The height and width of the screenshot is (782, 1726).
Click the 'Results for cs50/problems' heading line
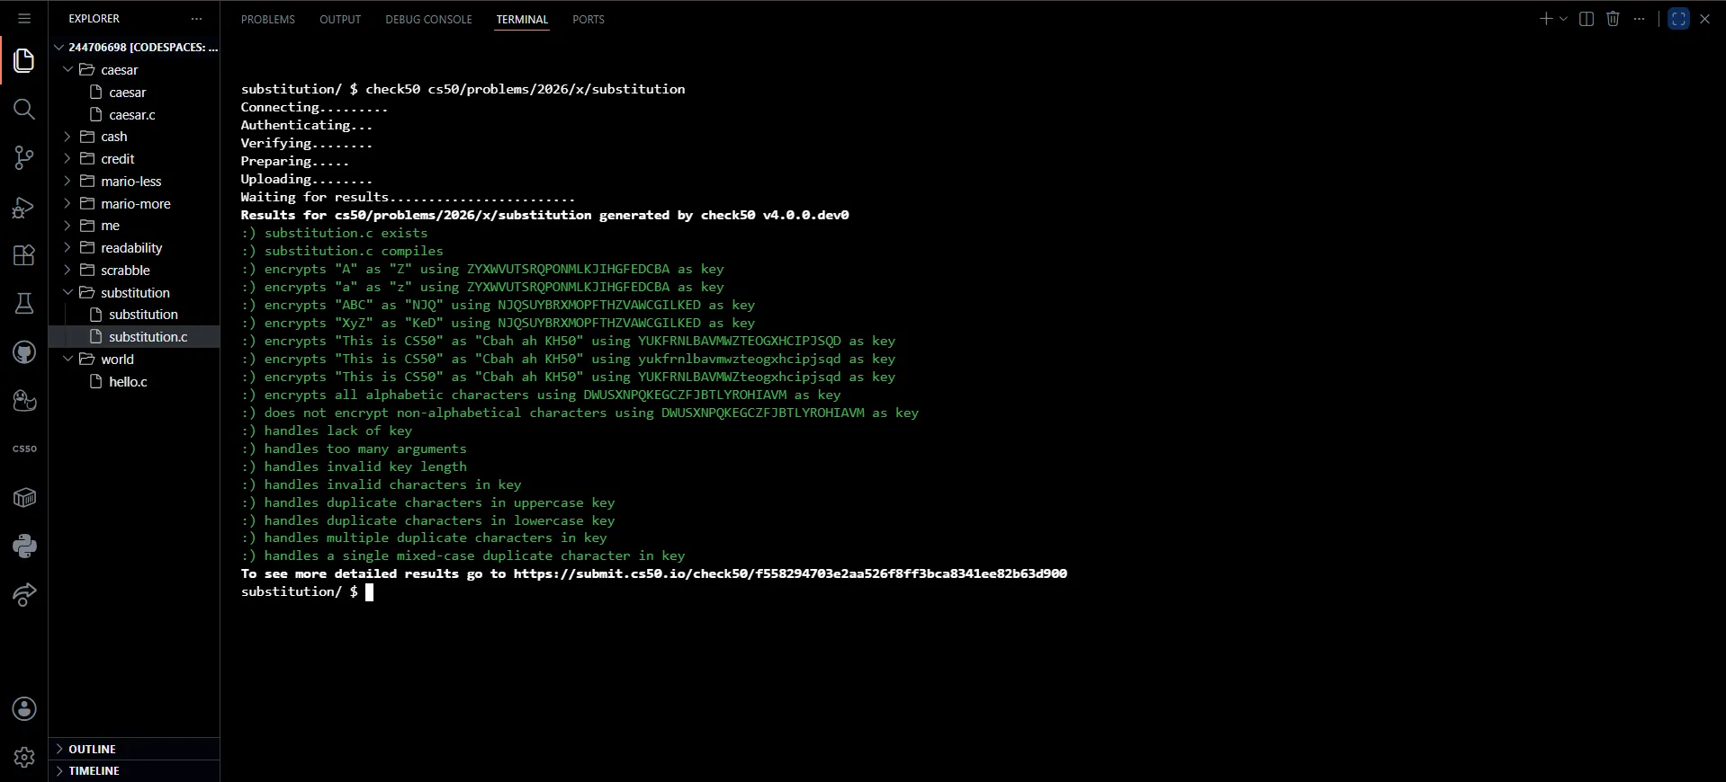(x=544, y=215)
